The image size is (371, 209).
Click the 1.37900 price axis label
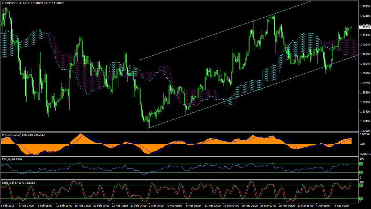pyautogui.click(x=365, y=112)
